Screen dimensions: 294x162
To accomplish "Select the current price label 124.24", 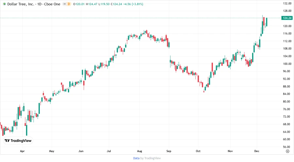I will pyautogui.click(x=287, y=18).
